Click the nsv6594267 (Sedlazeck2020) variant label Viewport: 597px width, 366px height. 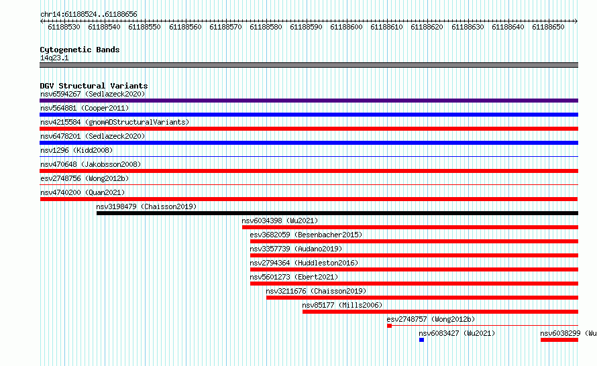(x=93, y=94)
